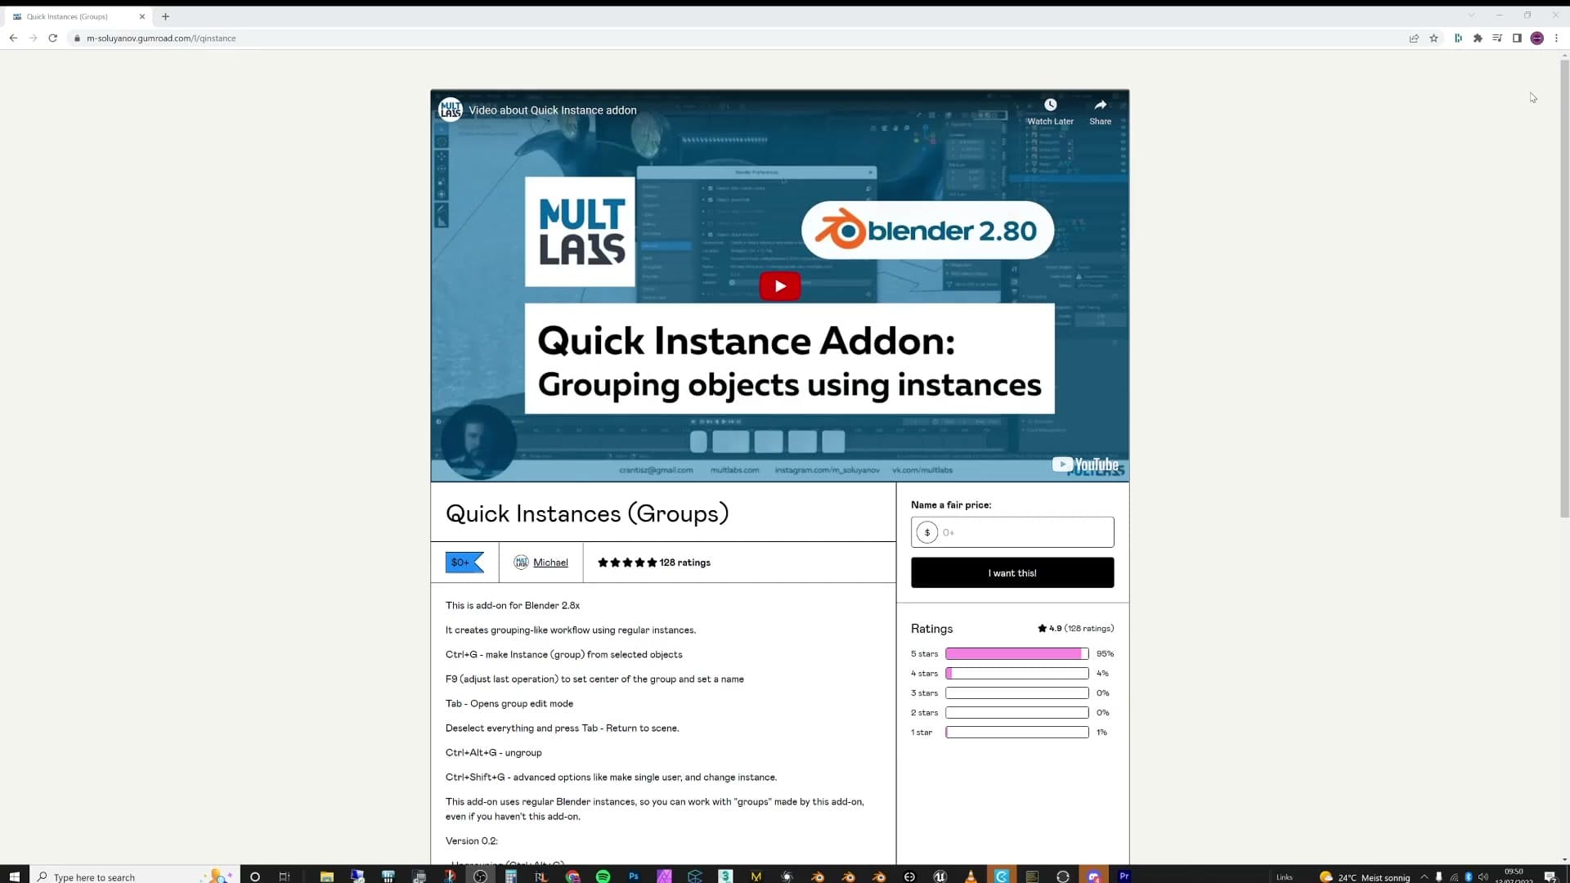Open the notification center
The height and width of the screenshot is (883, 1570).
(x=1550, y=876)
